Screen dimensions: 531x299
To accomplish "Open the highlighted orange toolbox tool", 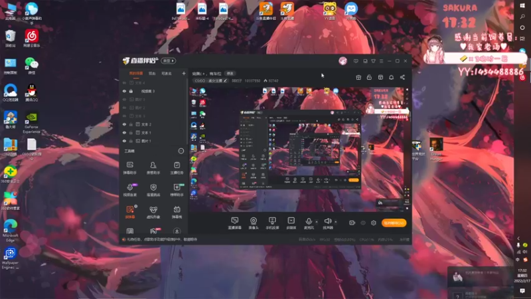I will click(130, 212).
